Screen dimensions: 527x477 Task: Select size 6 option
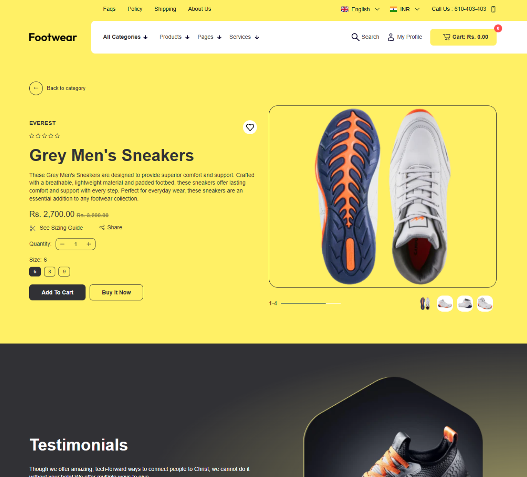[35, 272]
